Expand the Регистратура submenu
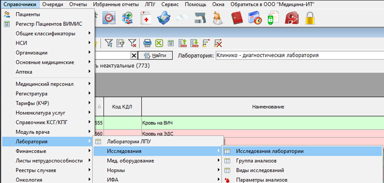 coord(48,94)
